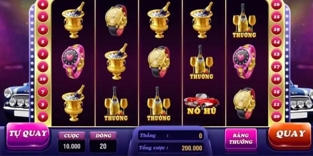Click THƯỞNG champagne symbol in fourth reel
The width and height of the screenshot is (313, 156).
[x=201, y=62]
